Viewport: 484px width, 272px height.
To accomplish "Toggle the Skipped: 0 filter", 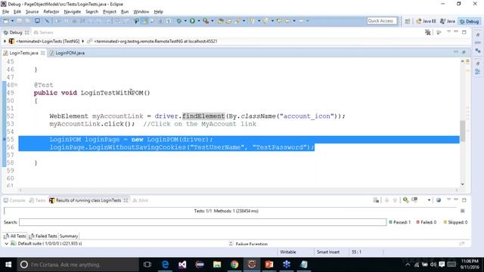I will point(455,222).
